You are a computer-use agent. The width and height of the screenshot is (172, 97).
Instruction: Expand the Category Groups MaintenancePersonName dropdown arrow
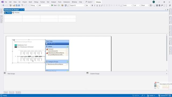click(x=67, y=64)
